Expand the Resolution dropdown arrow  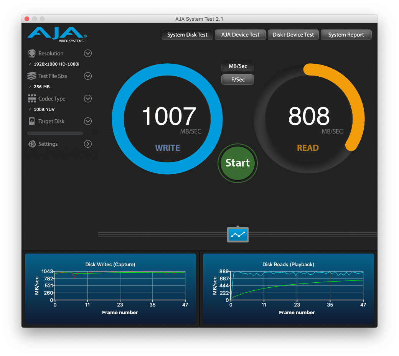pyautogui.click(x=88, y=53)
